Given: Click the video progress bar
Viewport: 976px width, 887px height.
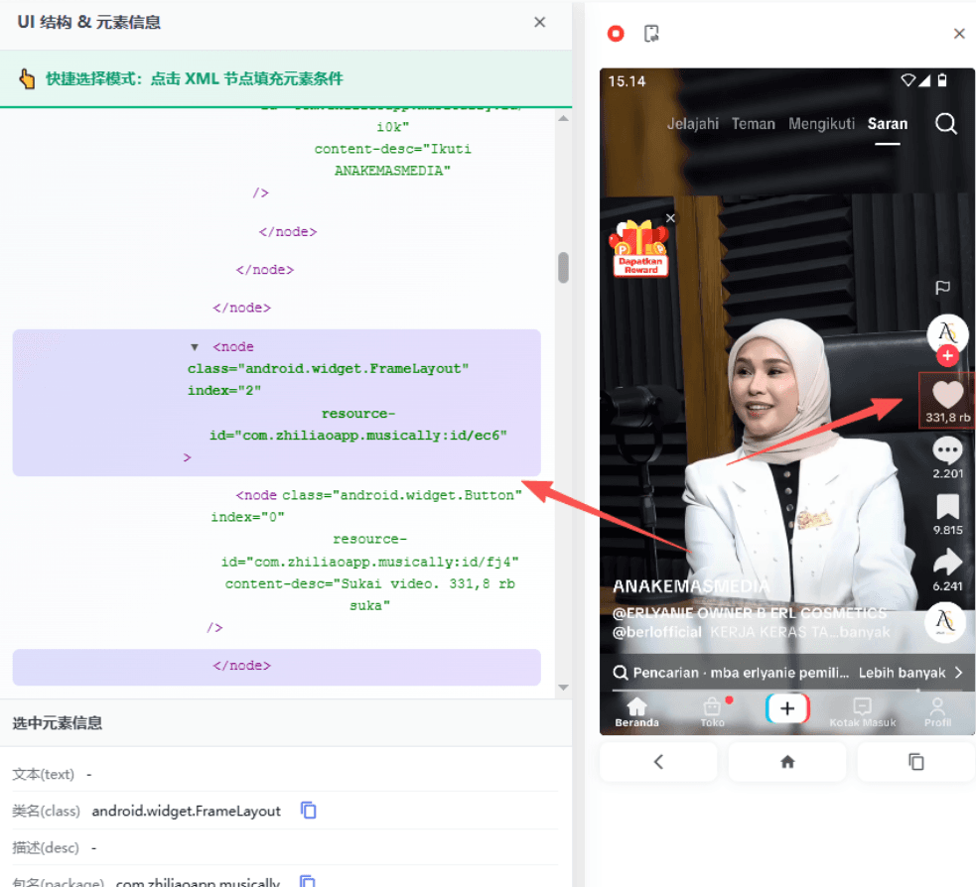Looking at the screenshot, I should [x=786, y=691].
